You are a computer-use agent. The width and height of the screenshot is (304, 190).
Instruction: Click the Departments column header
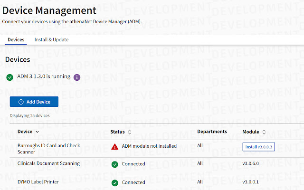click(x=212, y=132)
